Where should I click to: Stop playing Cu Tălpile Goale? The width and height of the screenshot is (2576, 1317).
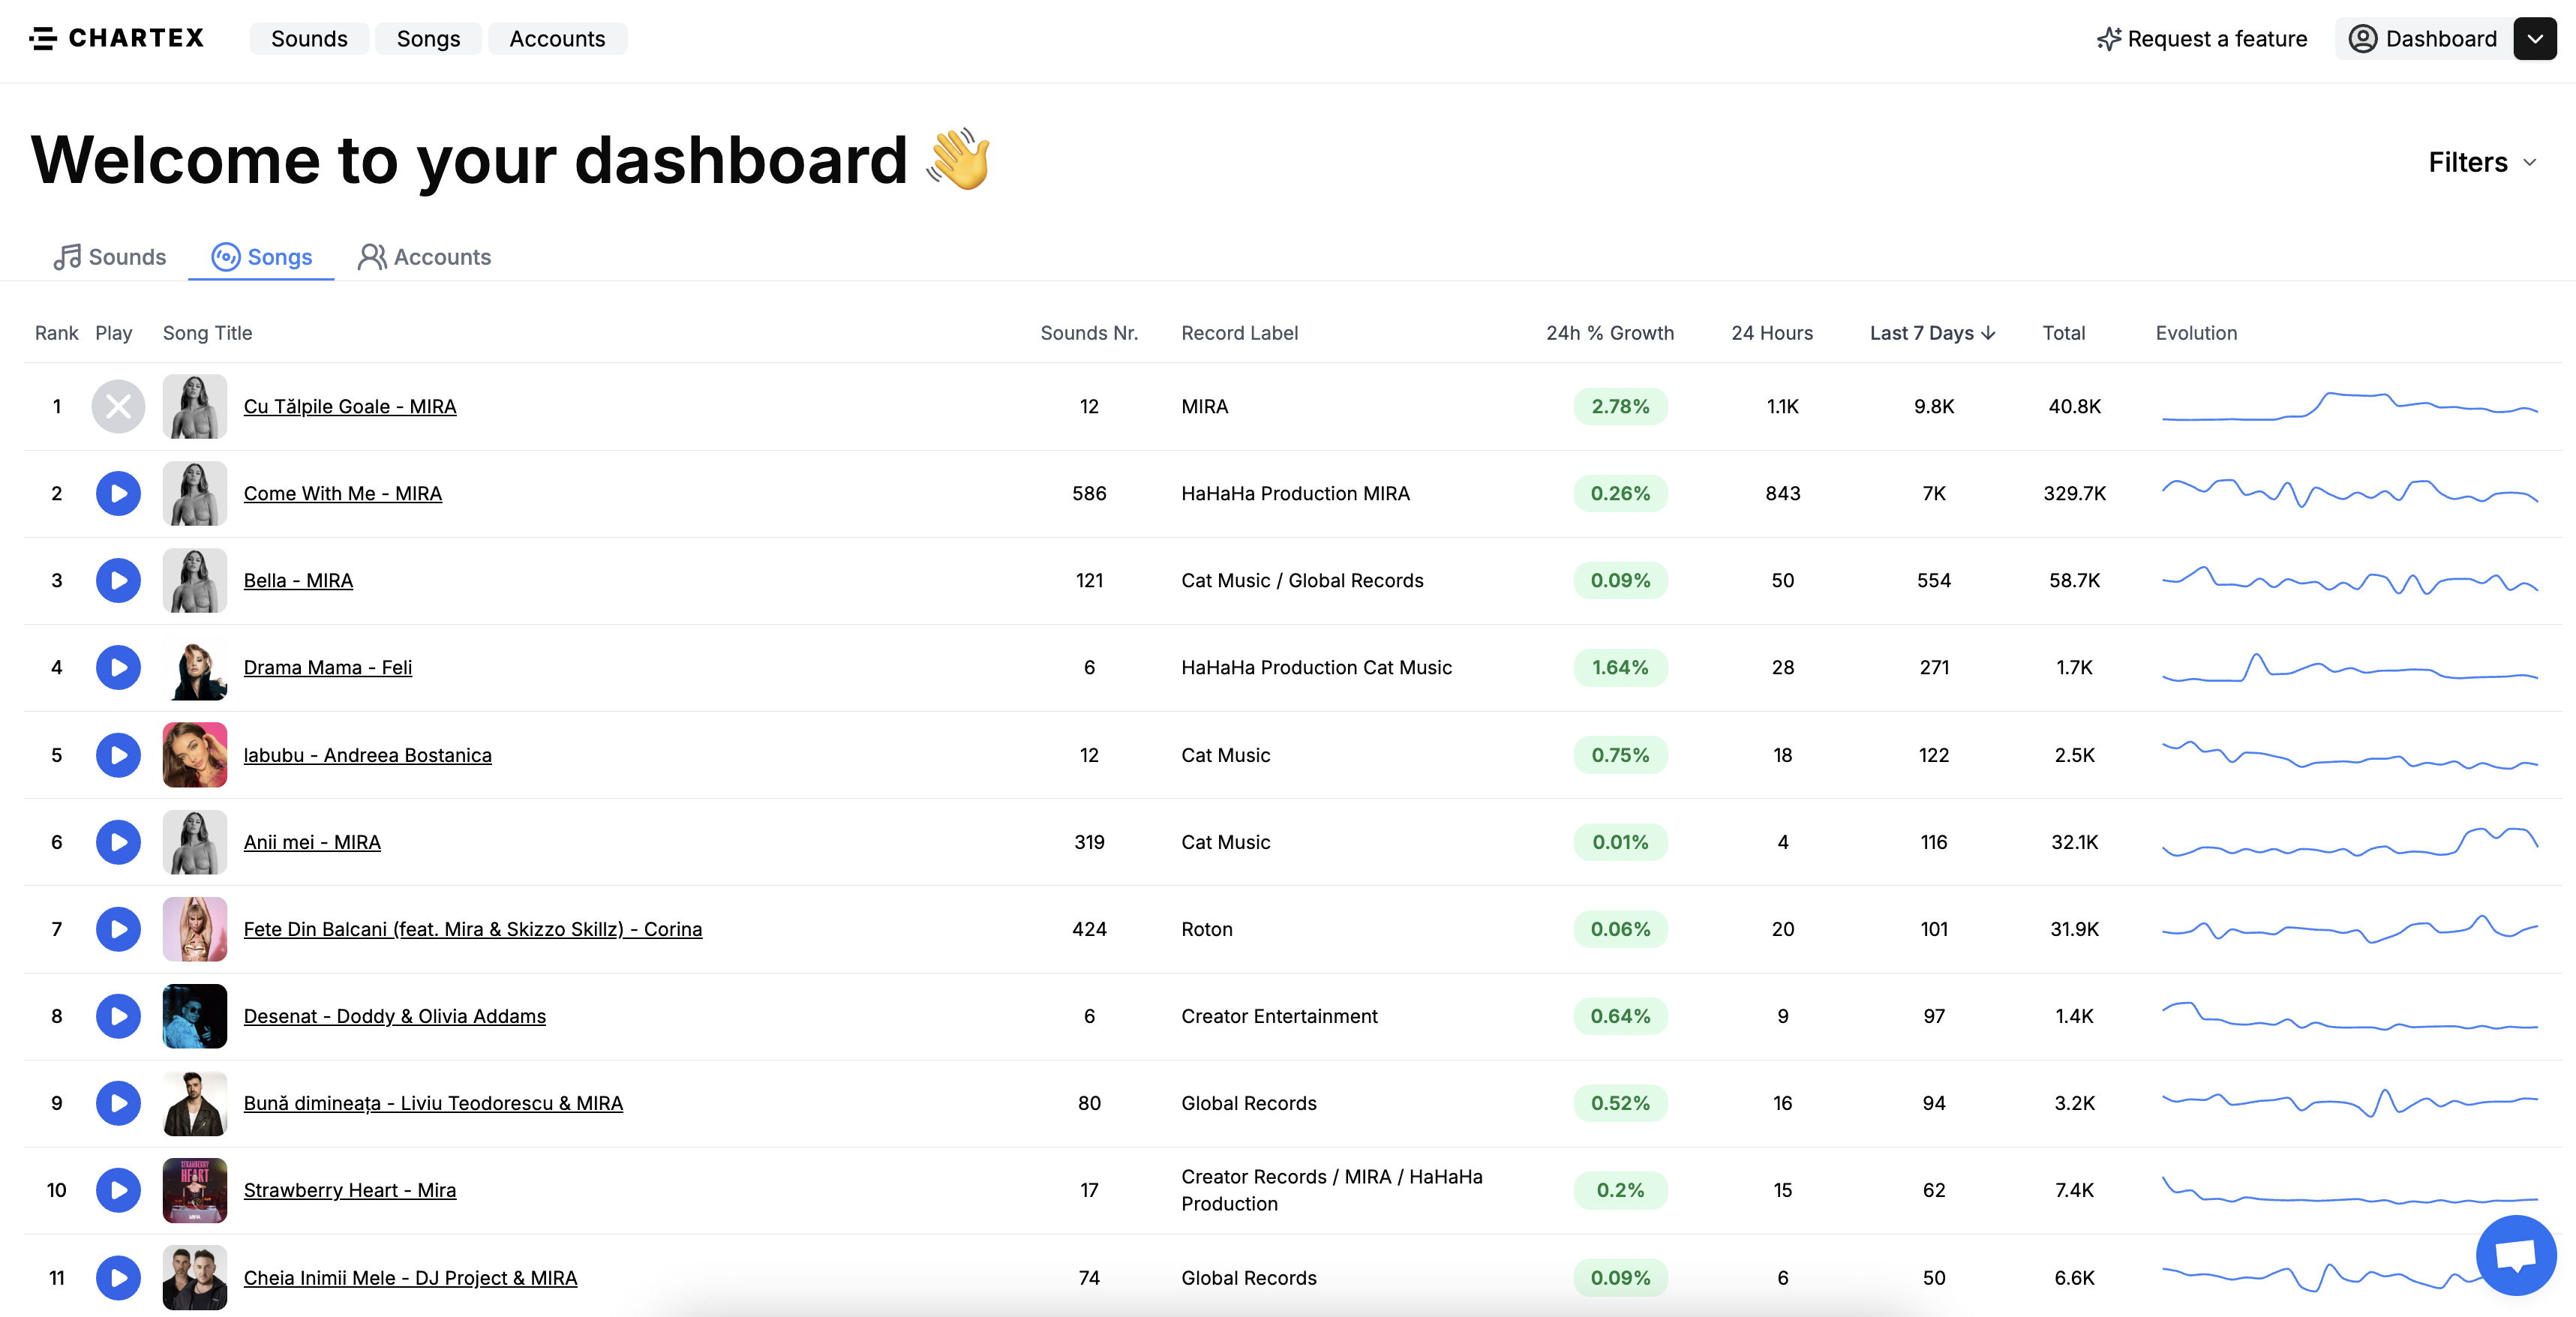pyautogui.click(x=118, y=406)
